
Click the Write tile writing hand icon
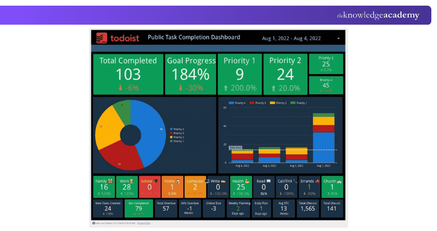223,181
